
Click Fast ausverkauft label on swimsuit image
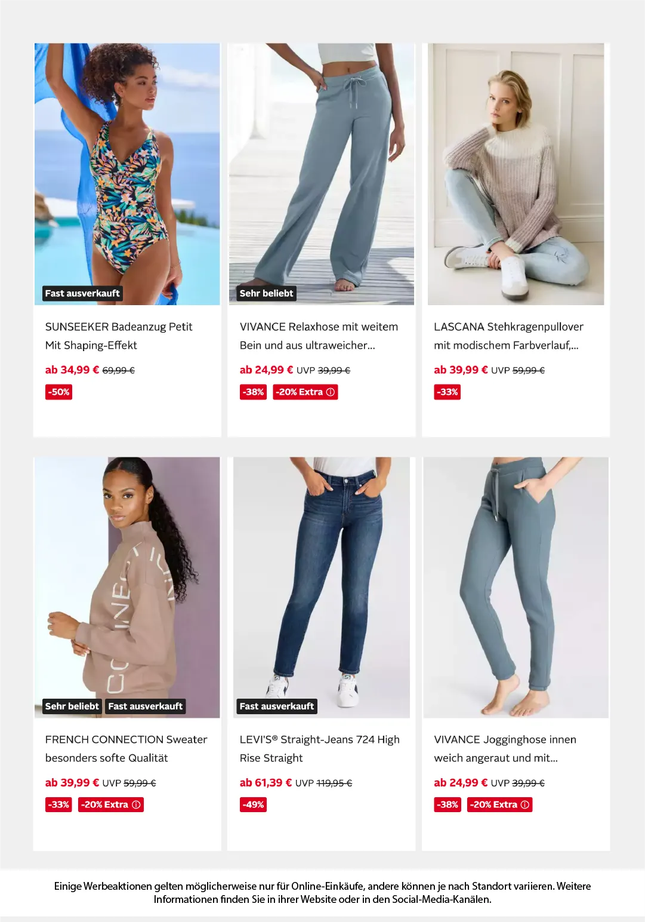tap(82, 293)
